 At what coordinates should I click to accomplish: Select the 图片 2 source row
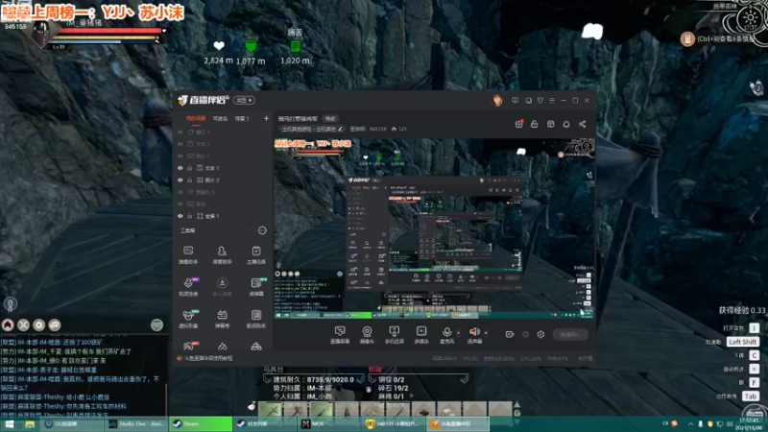click(223, 180)
